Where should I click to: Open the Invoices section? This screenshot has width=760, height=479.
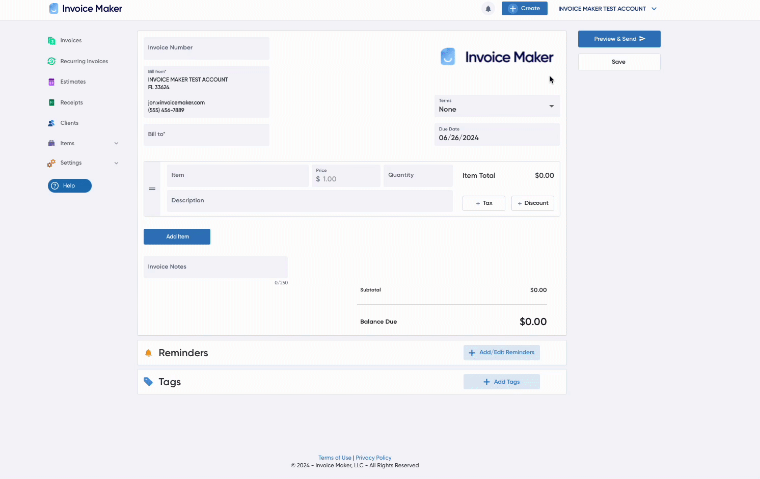pyautogui.click(x=71, y=41)
